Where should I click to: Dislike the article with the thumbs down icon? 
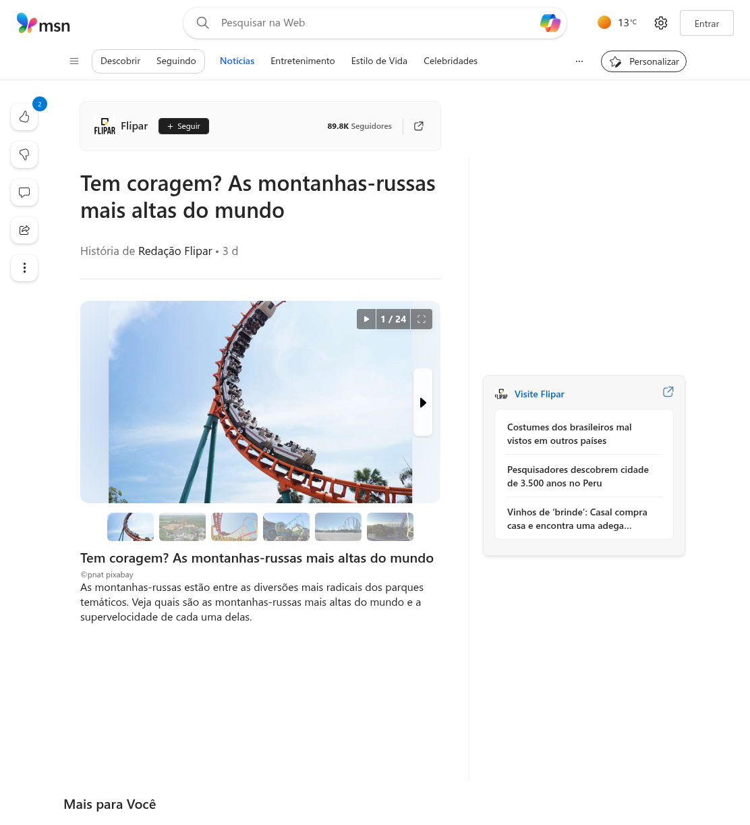tap(24, 154)
